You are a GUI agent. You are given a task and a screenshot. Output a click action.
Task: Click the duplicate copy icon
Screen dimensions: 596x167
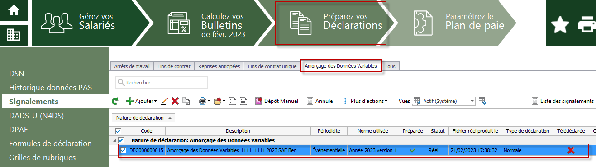186,101
